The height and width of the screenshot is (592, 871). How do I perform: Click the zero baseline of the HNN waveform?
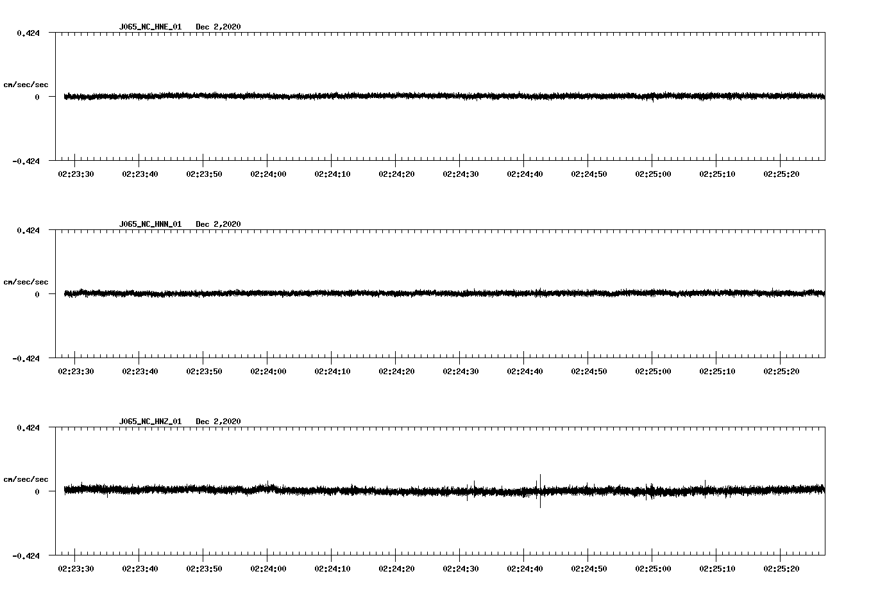385,294
